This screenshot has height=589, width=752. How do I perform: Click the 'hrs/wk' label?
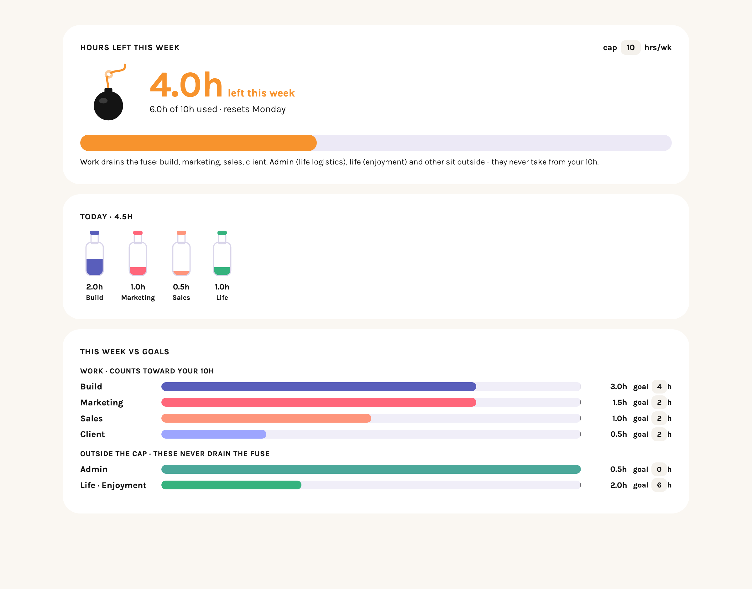coord(658,48)
